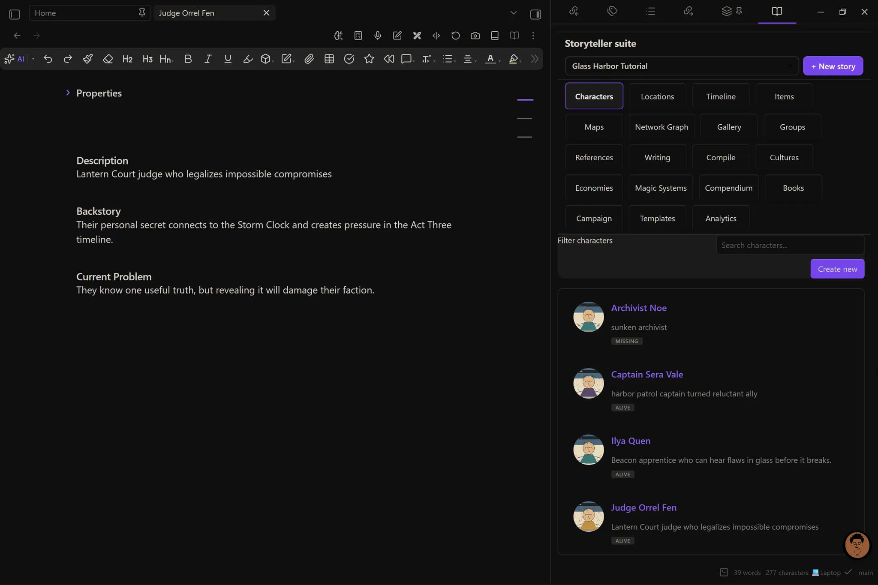Switch to the Analytics tab
The height and width of the screenshot is (585, 878).
tap(721, 218)
